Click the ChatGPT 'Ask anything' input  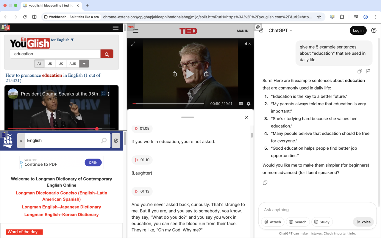click(317, 210)
